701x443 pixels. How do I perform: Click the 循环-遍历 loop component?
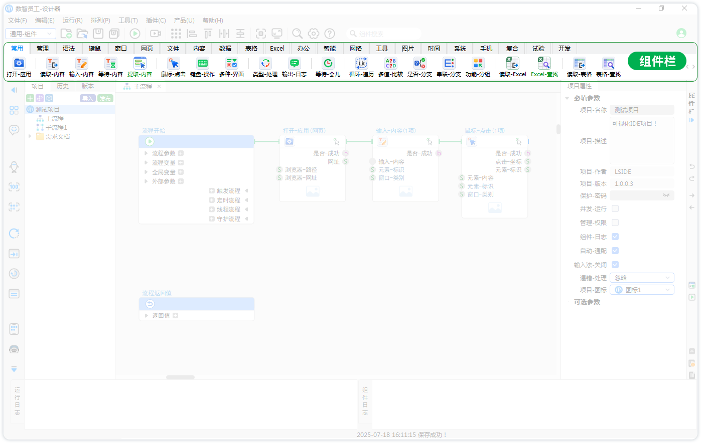361,64
